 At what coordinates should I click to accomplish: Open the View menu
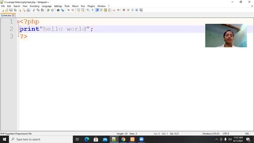click(x=25, y=6)
